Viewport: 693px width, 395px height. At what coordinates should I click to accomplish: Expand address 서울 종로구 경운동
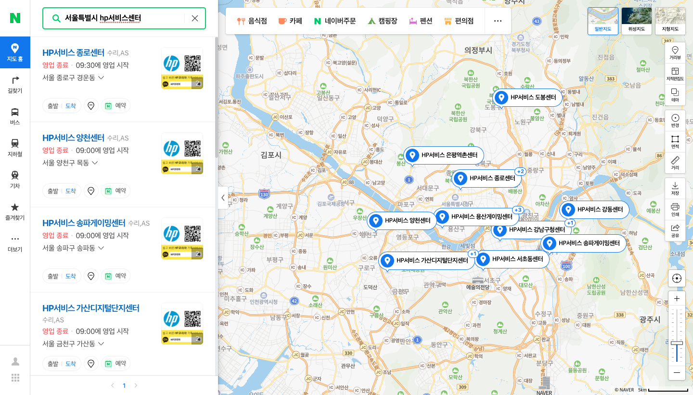pos(73,77)
